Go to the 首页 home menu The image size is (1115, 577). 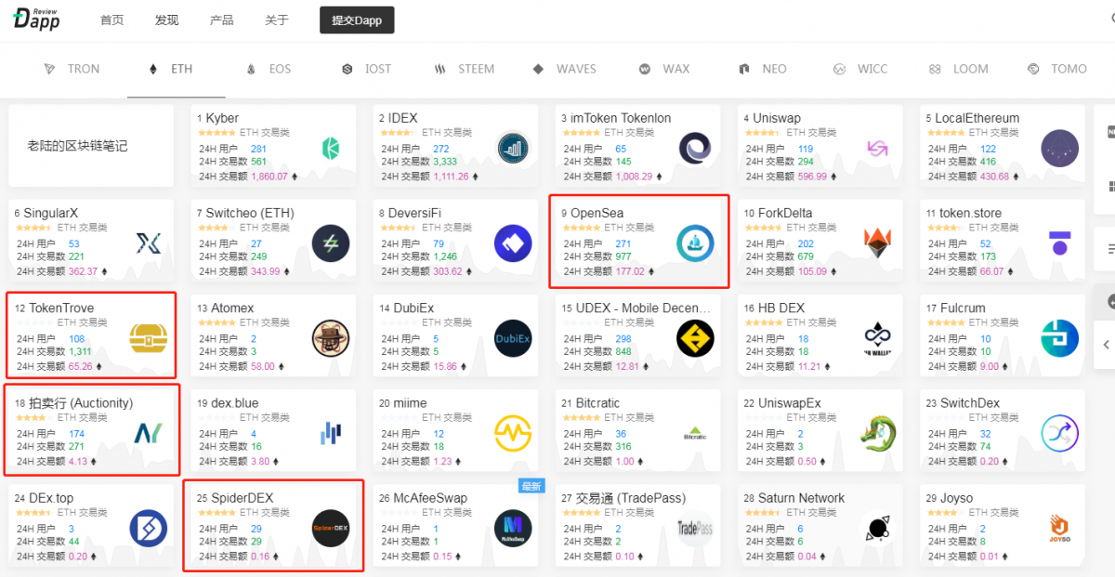pyautogui.click(x=111, y=20)
